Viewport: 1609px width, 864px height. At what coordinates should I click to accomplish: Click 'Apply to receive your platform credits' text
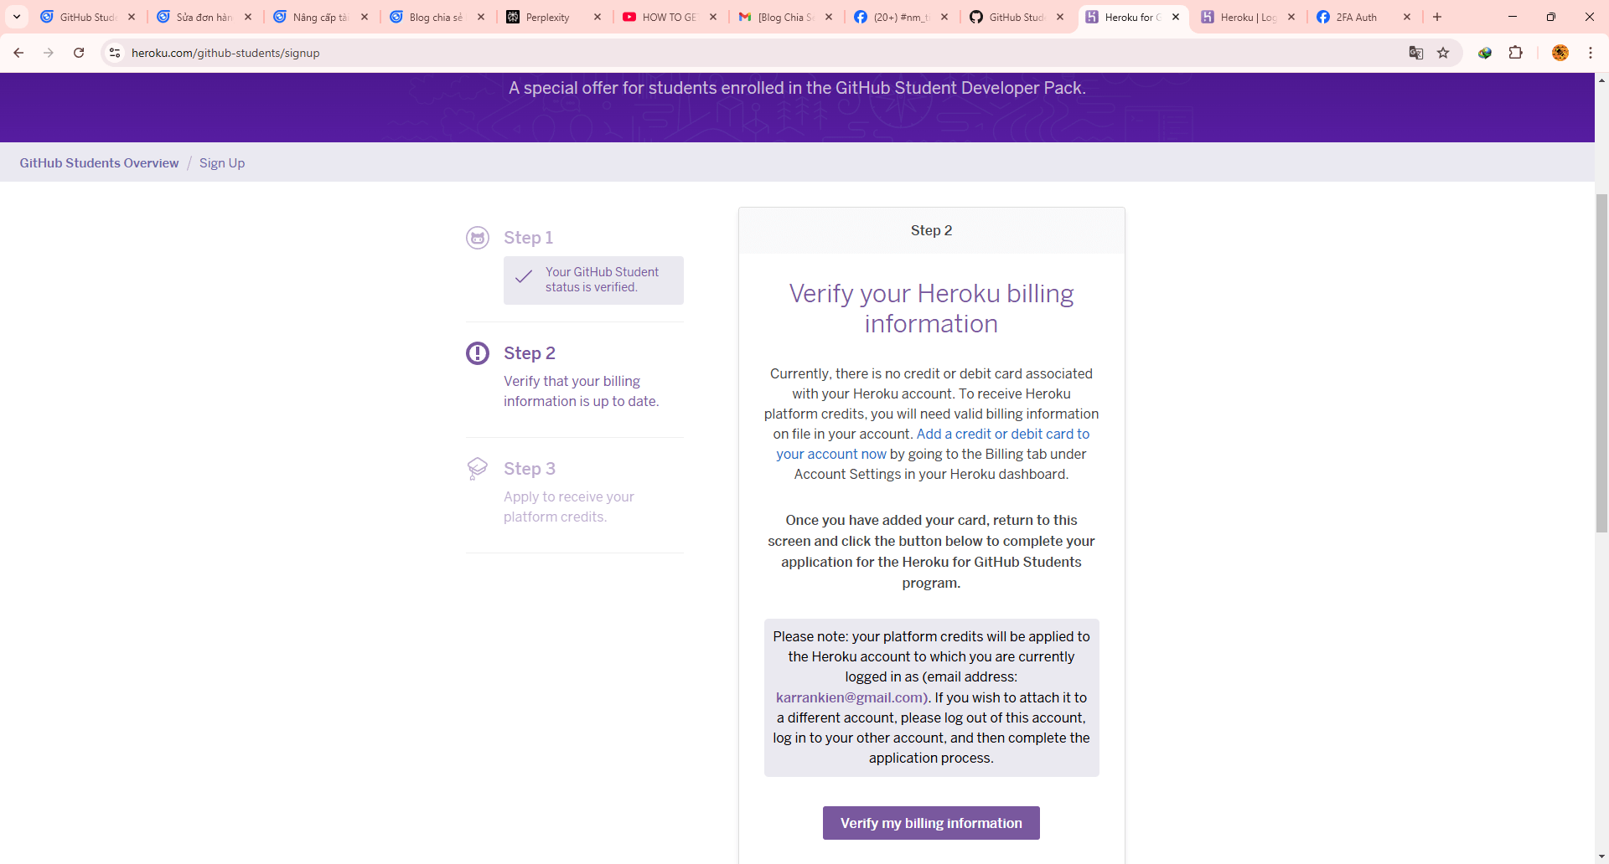(569, 507)
